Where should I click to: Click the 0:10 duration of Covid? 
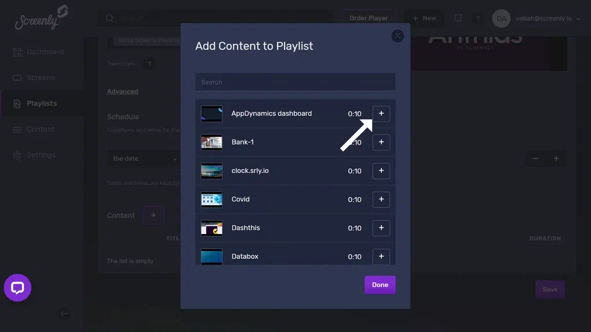click(x=354, y=199)
